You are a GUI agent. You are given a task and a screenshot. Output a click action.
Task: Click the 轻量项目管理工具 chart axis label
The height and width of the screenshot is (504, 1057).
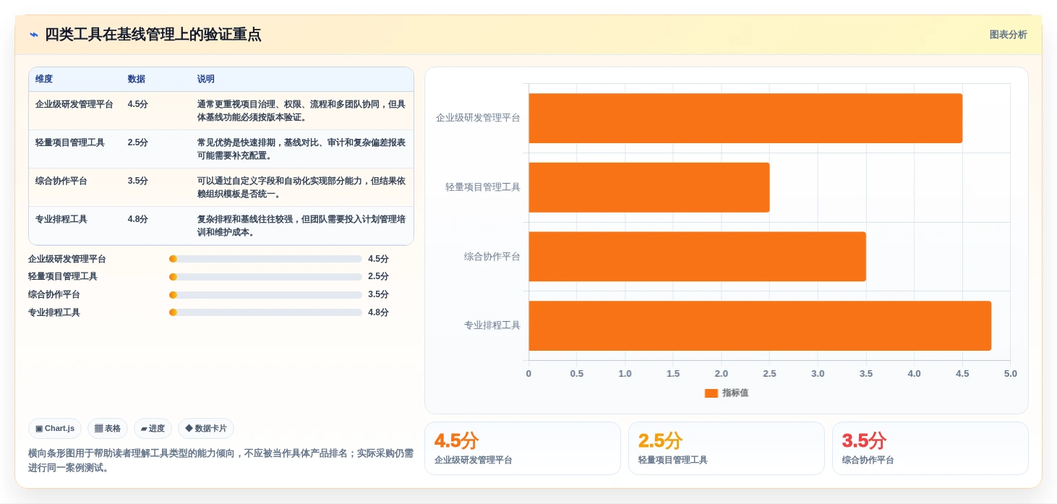483,187
